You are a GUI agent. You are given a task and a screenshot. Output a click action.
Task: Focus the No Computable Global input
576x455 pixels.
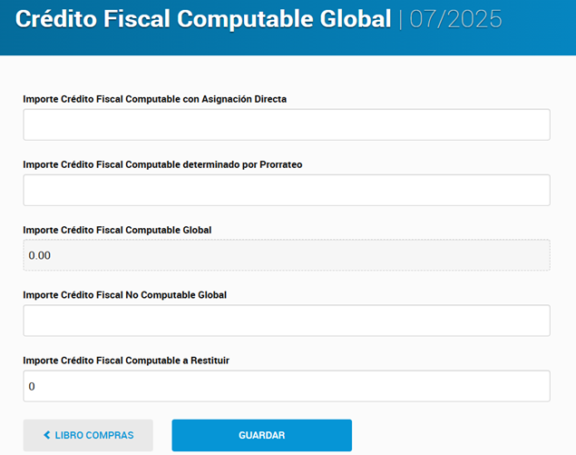[287, 321]
